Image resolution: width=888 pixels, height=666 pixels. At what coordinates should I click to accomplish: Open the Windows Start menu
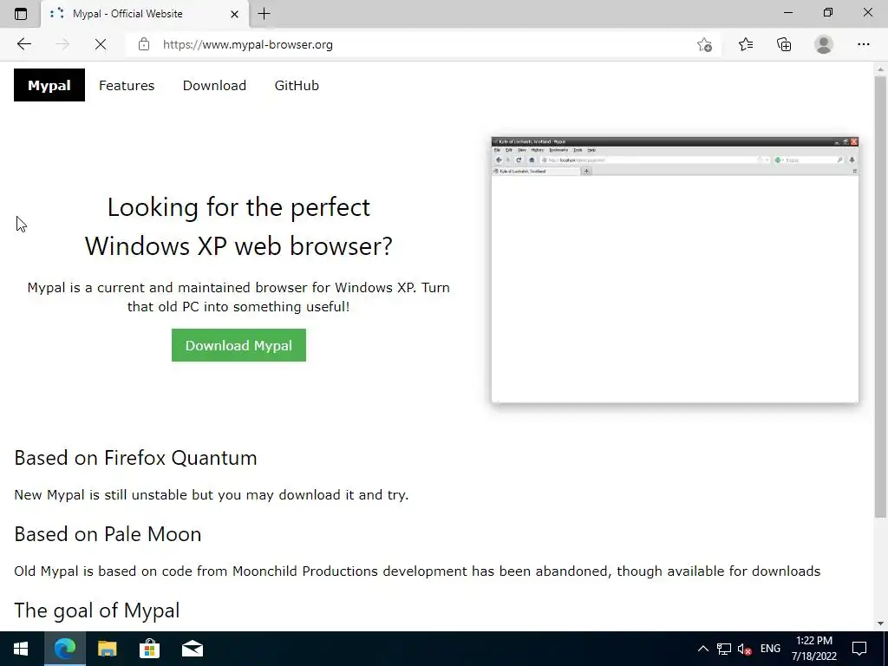pos(21,649)
